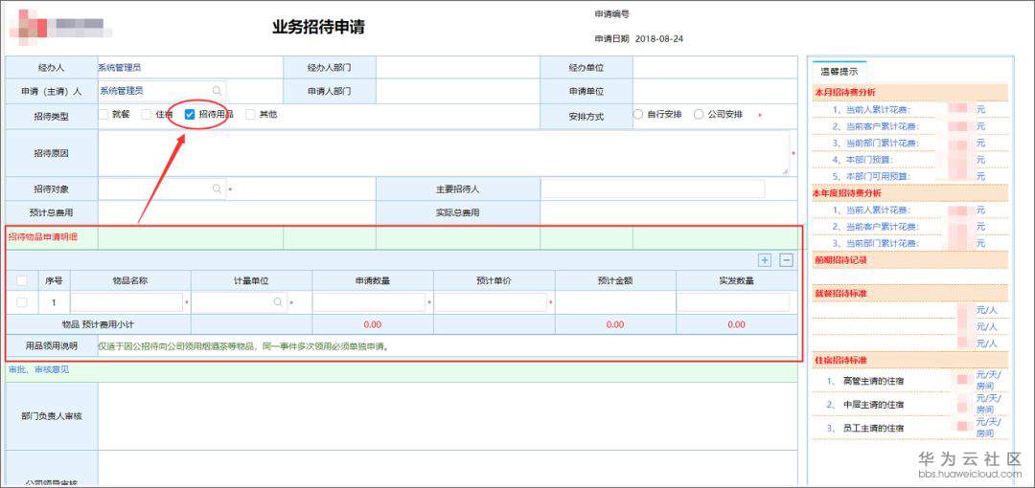Uncheck the 招待用品 checkbox
1035x488 pixels.
click(x=190, y=114)
